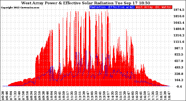
Task: Click the 1151.6 y-axis value
Action: pyautogui.click(x=179, y=42)
